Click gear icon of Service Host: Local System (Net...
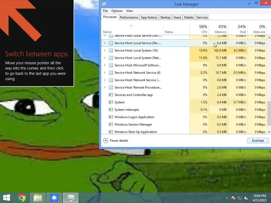This screenshot has width=271, height=203. 111,58
